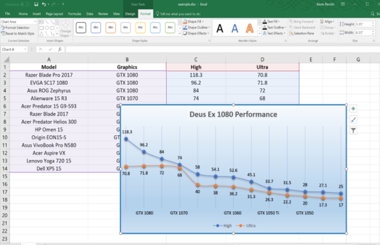
Task: Click the High legend entry
Action: click(222, 226)
